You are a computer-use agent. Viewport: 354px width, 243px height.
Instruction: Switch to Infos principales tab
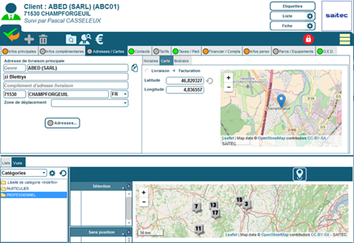[19, 51]
